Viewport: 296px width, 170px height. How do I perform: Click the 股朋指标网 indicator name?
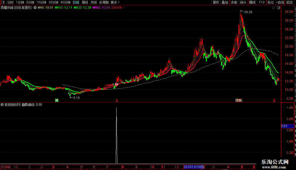click(13, 105)
